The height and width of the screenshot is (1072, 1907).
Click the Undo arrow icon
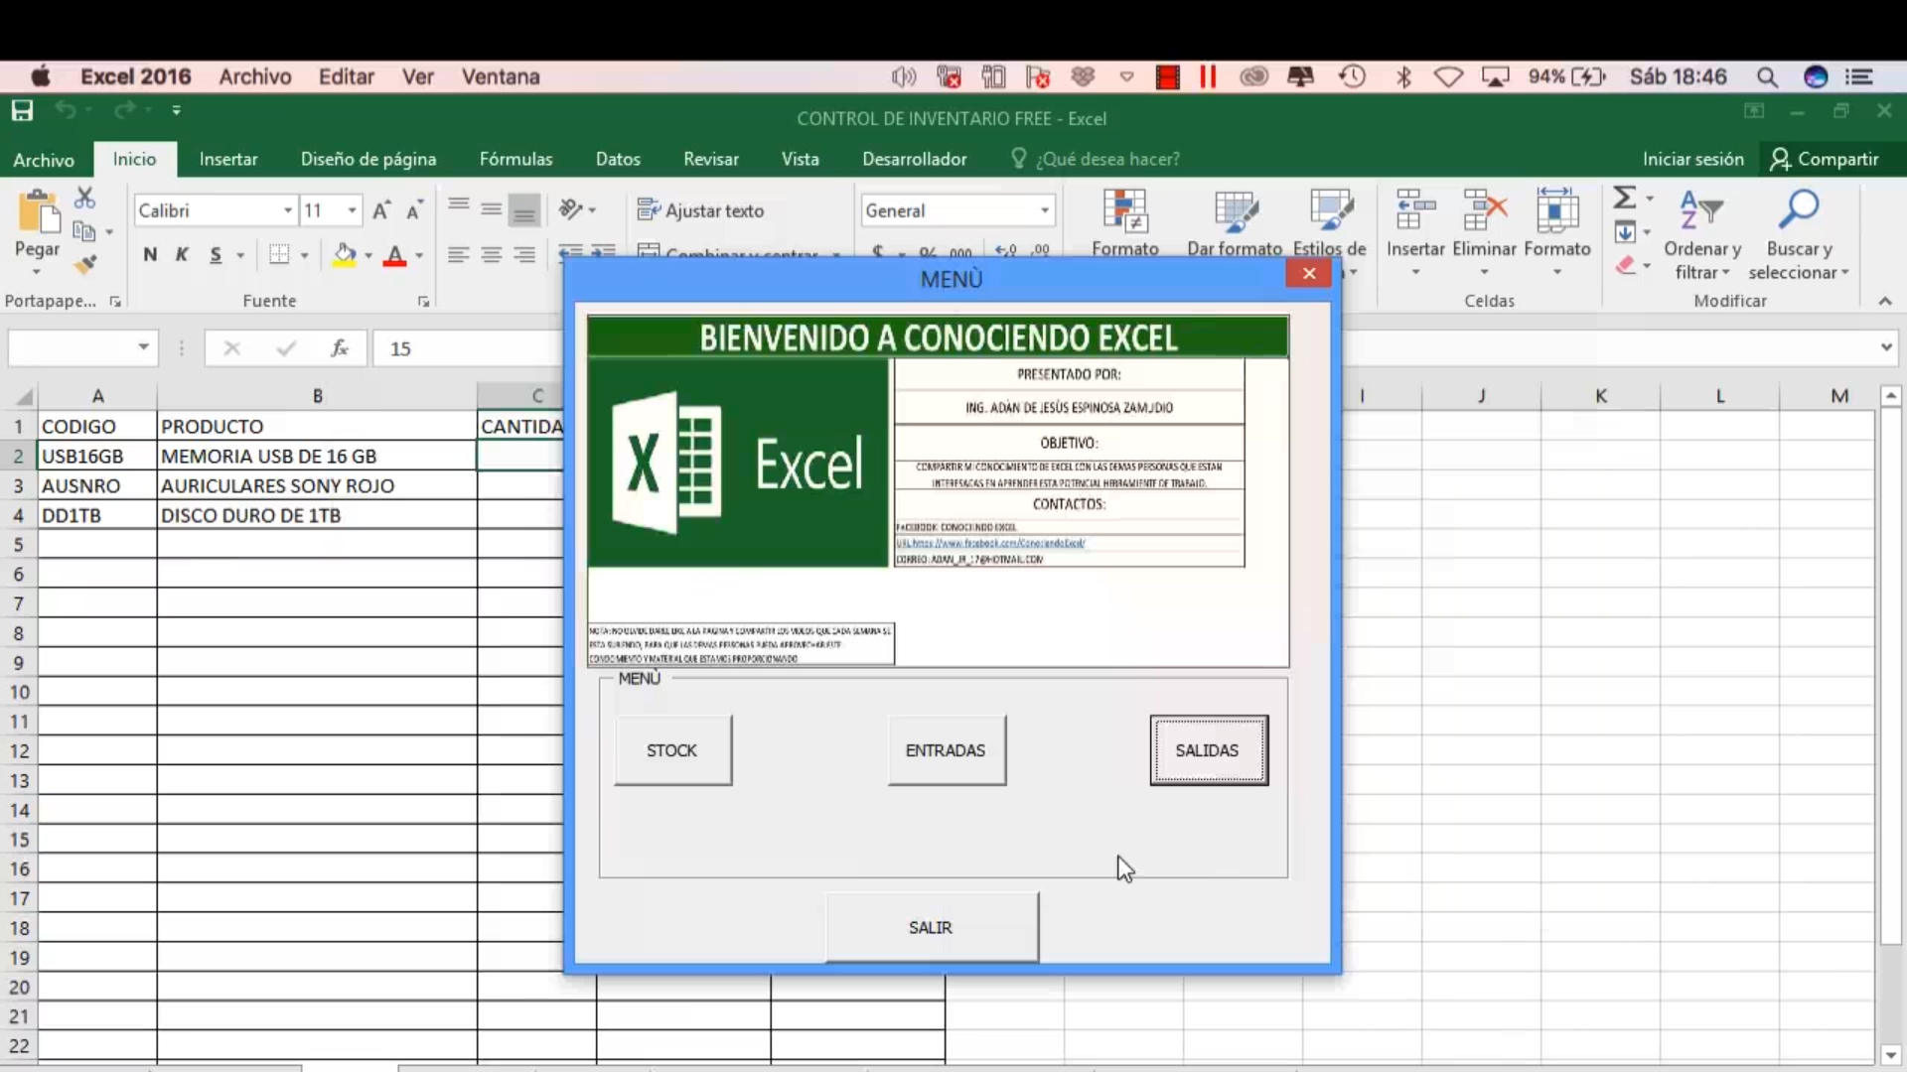tap(66, 110)
